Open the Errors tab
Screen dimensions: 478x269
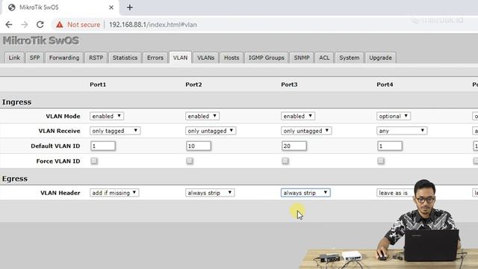[x=155, y=58]
